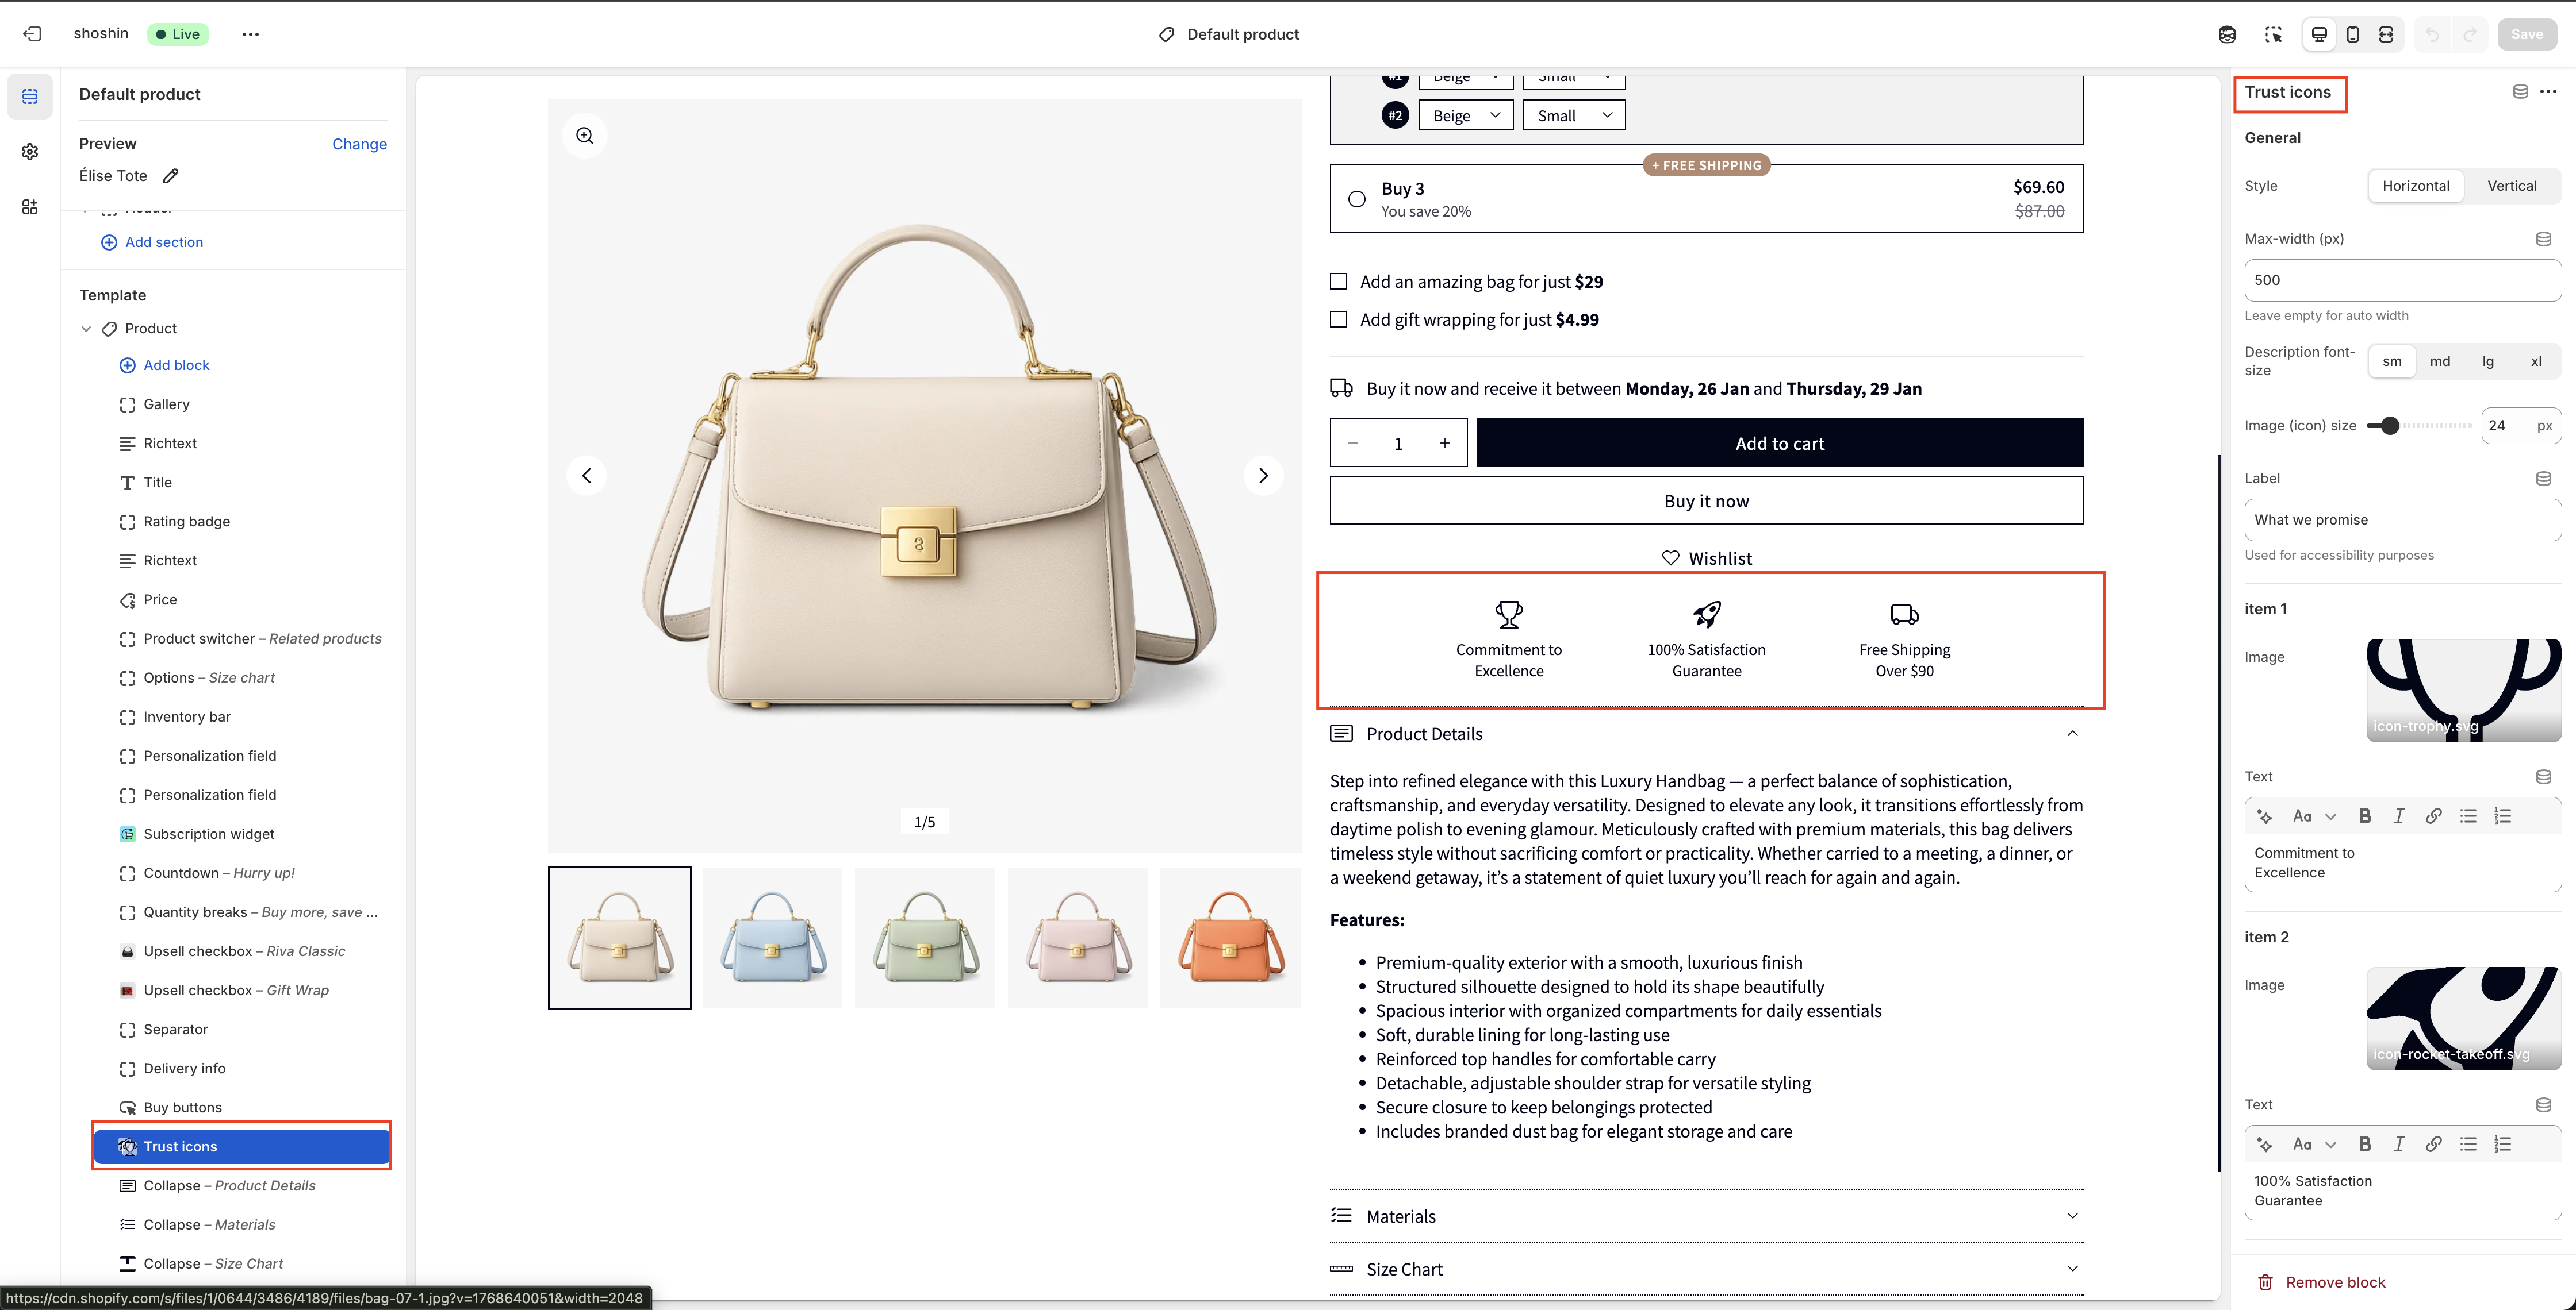Open theme settings gear in sidebar
Screen dimensions: 2576x1310
[30, 152]
